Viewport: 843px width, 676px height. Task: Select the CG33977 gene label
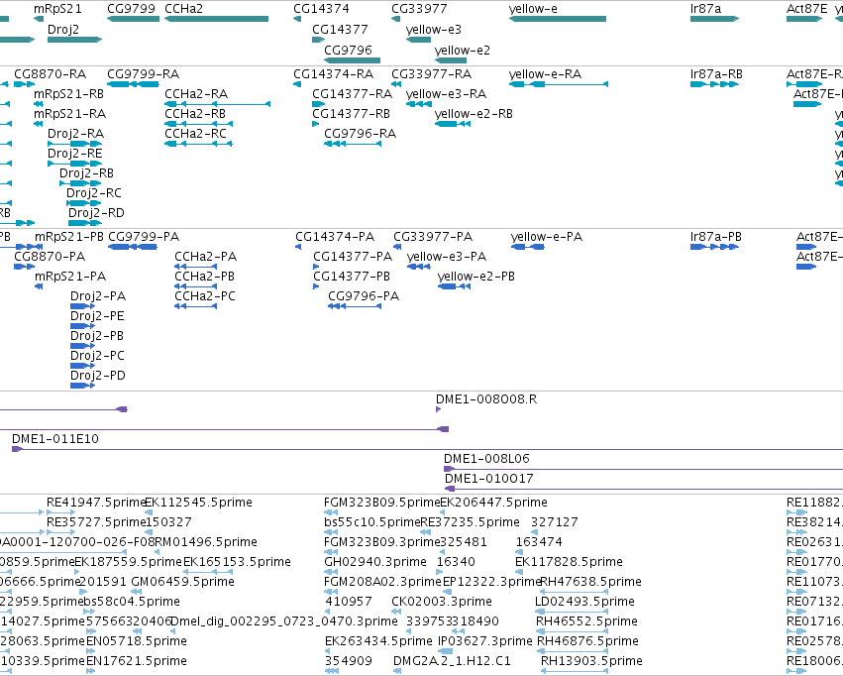pos(419,9)
